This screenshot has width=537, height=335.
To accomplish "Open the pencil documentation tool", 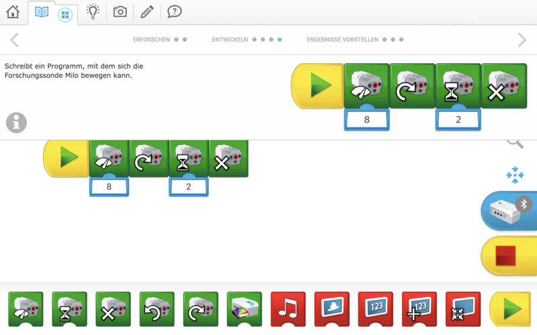I will [x=147, y=11].
